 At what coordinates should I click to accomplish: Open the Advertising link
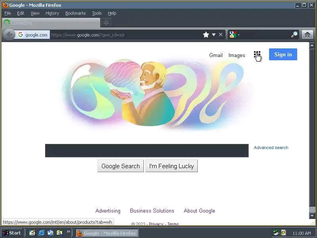(x=108, y=211)
